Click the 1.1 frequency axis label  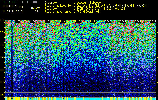(2, 32)
